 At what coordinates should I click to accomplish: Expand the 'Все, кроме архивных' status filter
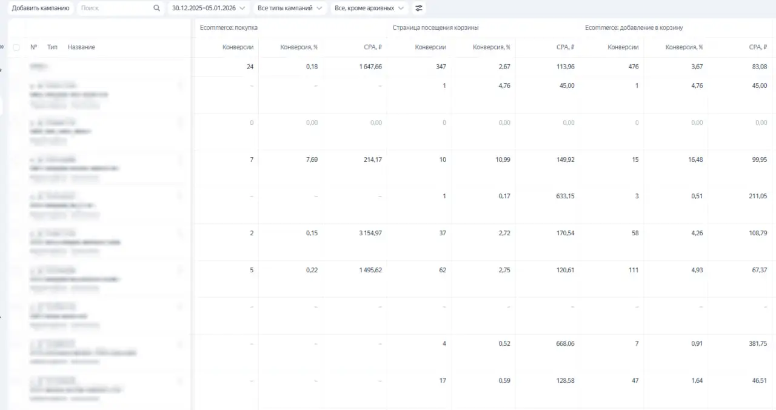point(369,8)
